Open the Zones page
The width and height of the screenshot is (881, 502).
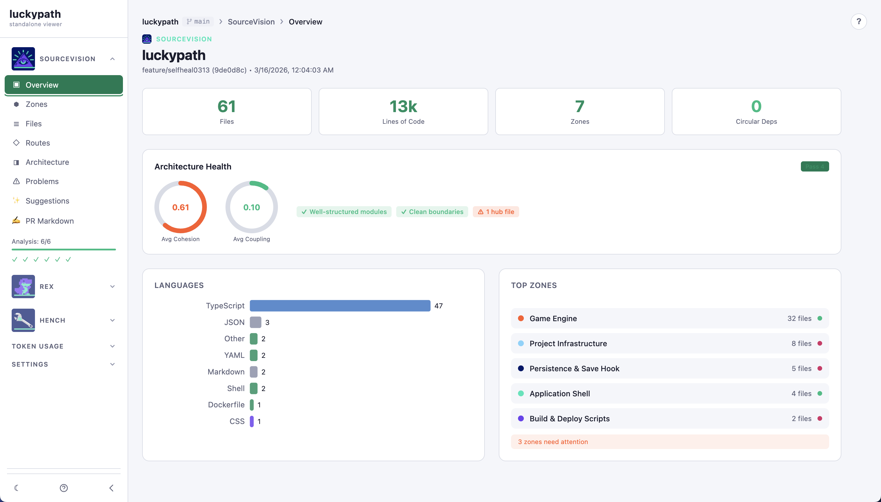(36, 104)
